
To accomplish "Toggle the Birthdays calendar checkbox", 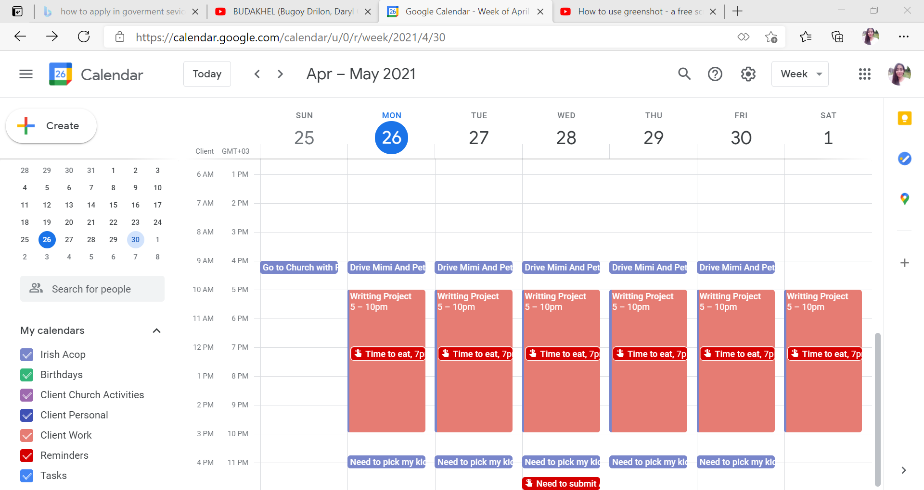I will 27,375.
